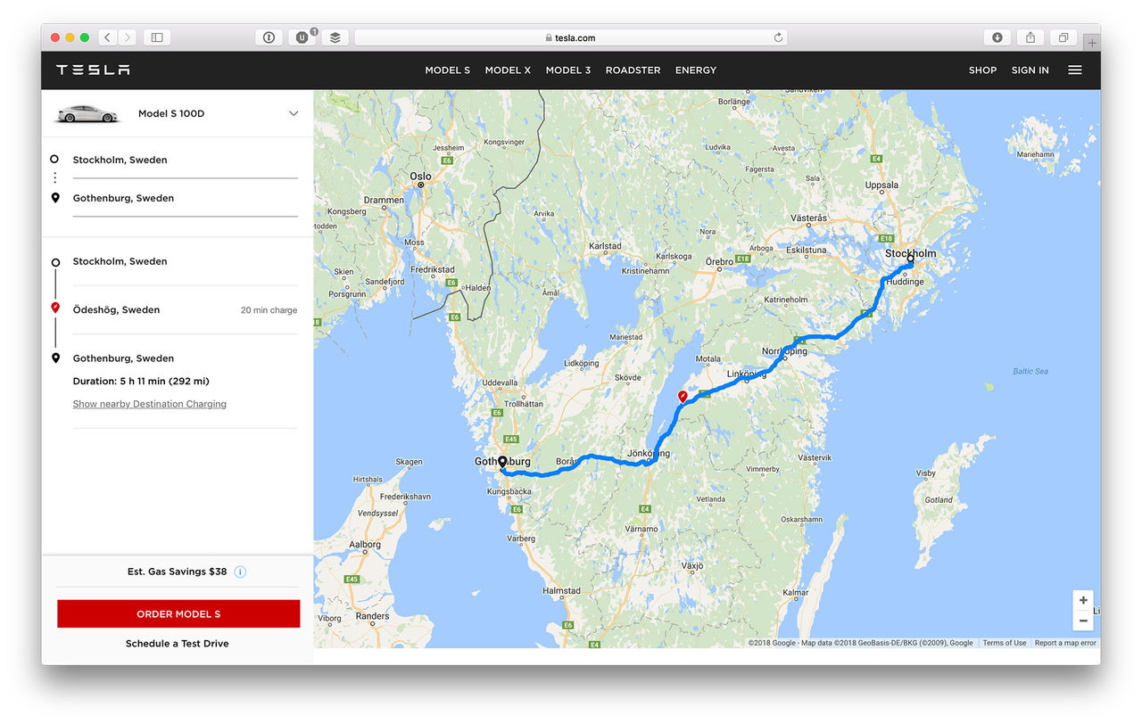Image resolution: width=1142 pixels, height=724 pixels.
Task: Show nearby Destination Charging
Action: [x=149, y=403]
